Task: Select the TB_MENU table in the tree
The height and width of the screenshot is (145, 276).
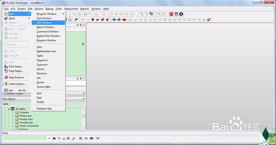Action: pyautogui.click(x=20, y=109)
